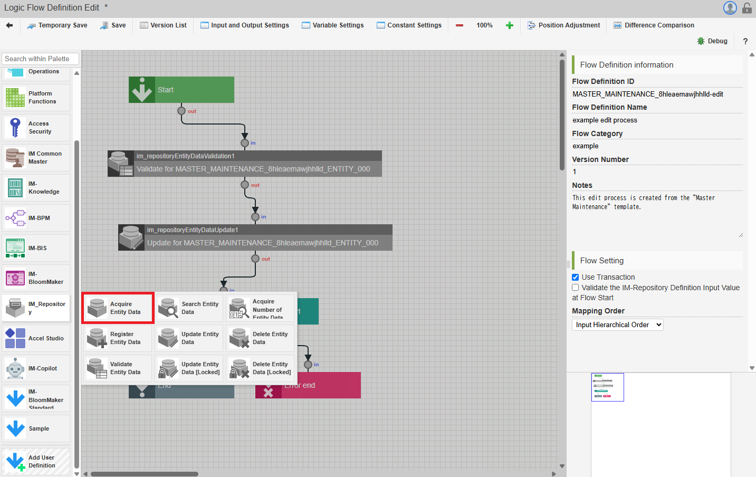Open Input and Output Settings
756x477 pixels.
coord(245,25)
